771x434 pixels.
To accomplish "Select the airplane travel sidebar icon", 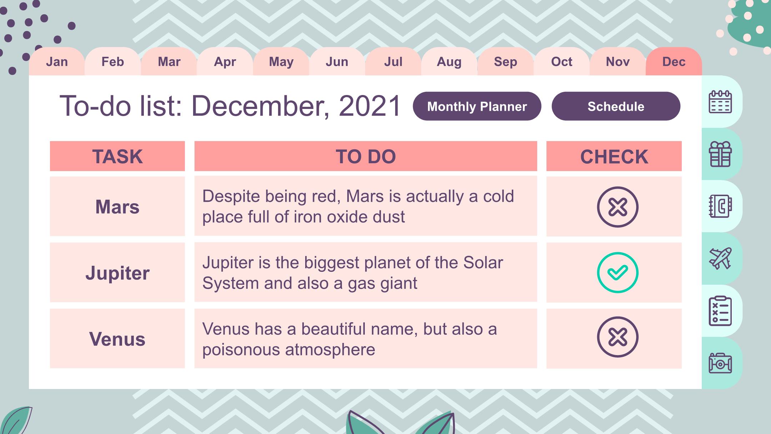I will click(x=720, y=258).
